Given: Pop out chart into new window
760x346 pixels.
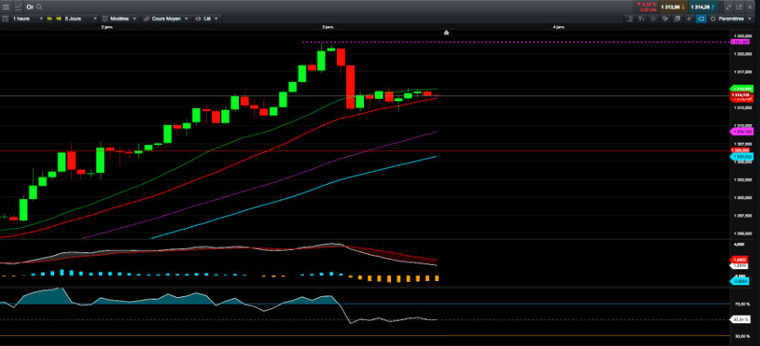Looking at the screenshot, I should (x=740, y=8).
